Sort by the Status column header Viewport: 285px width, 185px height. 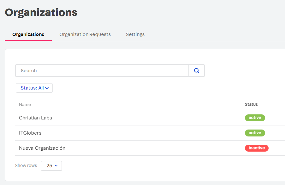(251, 105)
